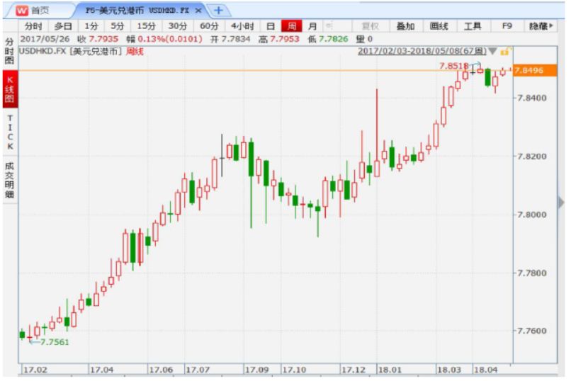The width and height of the screenshot is (571, 381).
Task: Close the USDHKD.FX tab
Action: (198, 11)
